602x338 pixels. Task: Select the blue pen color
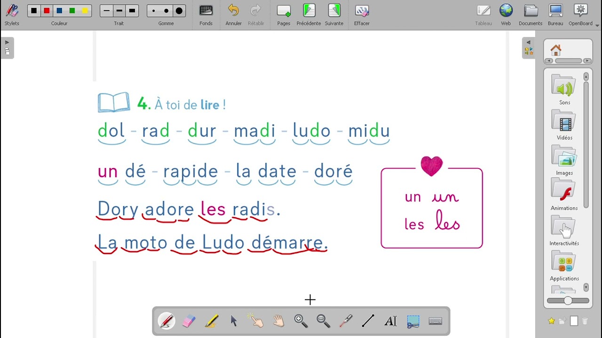coord(59,11)
